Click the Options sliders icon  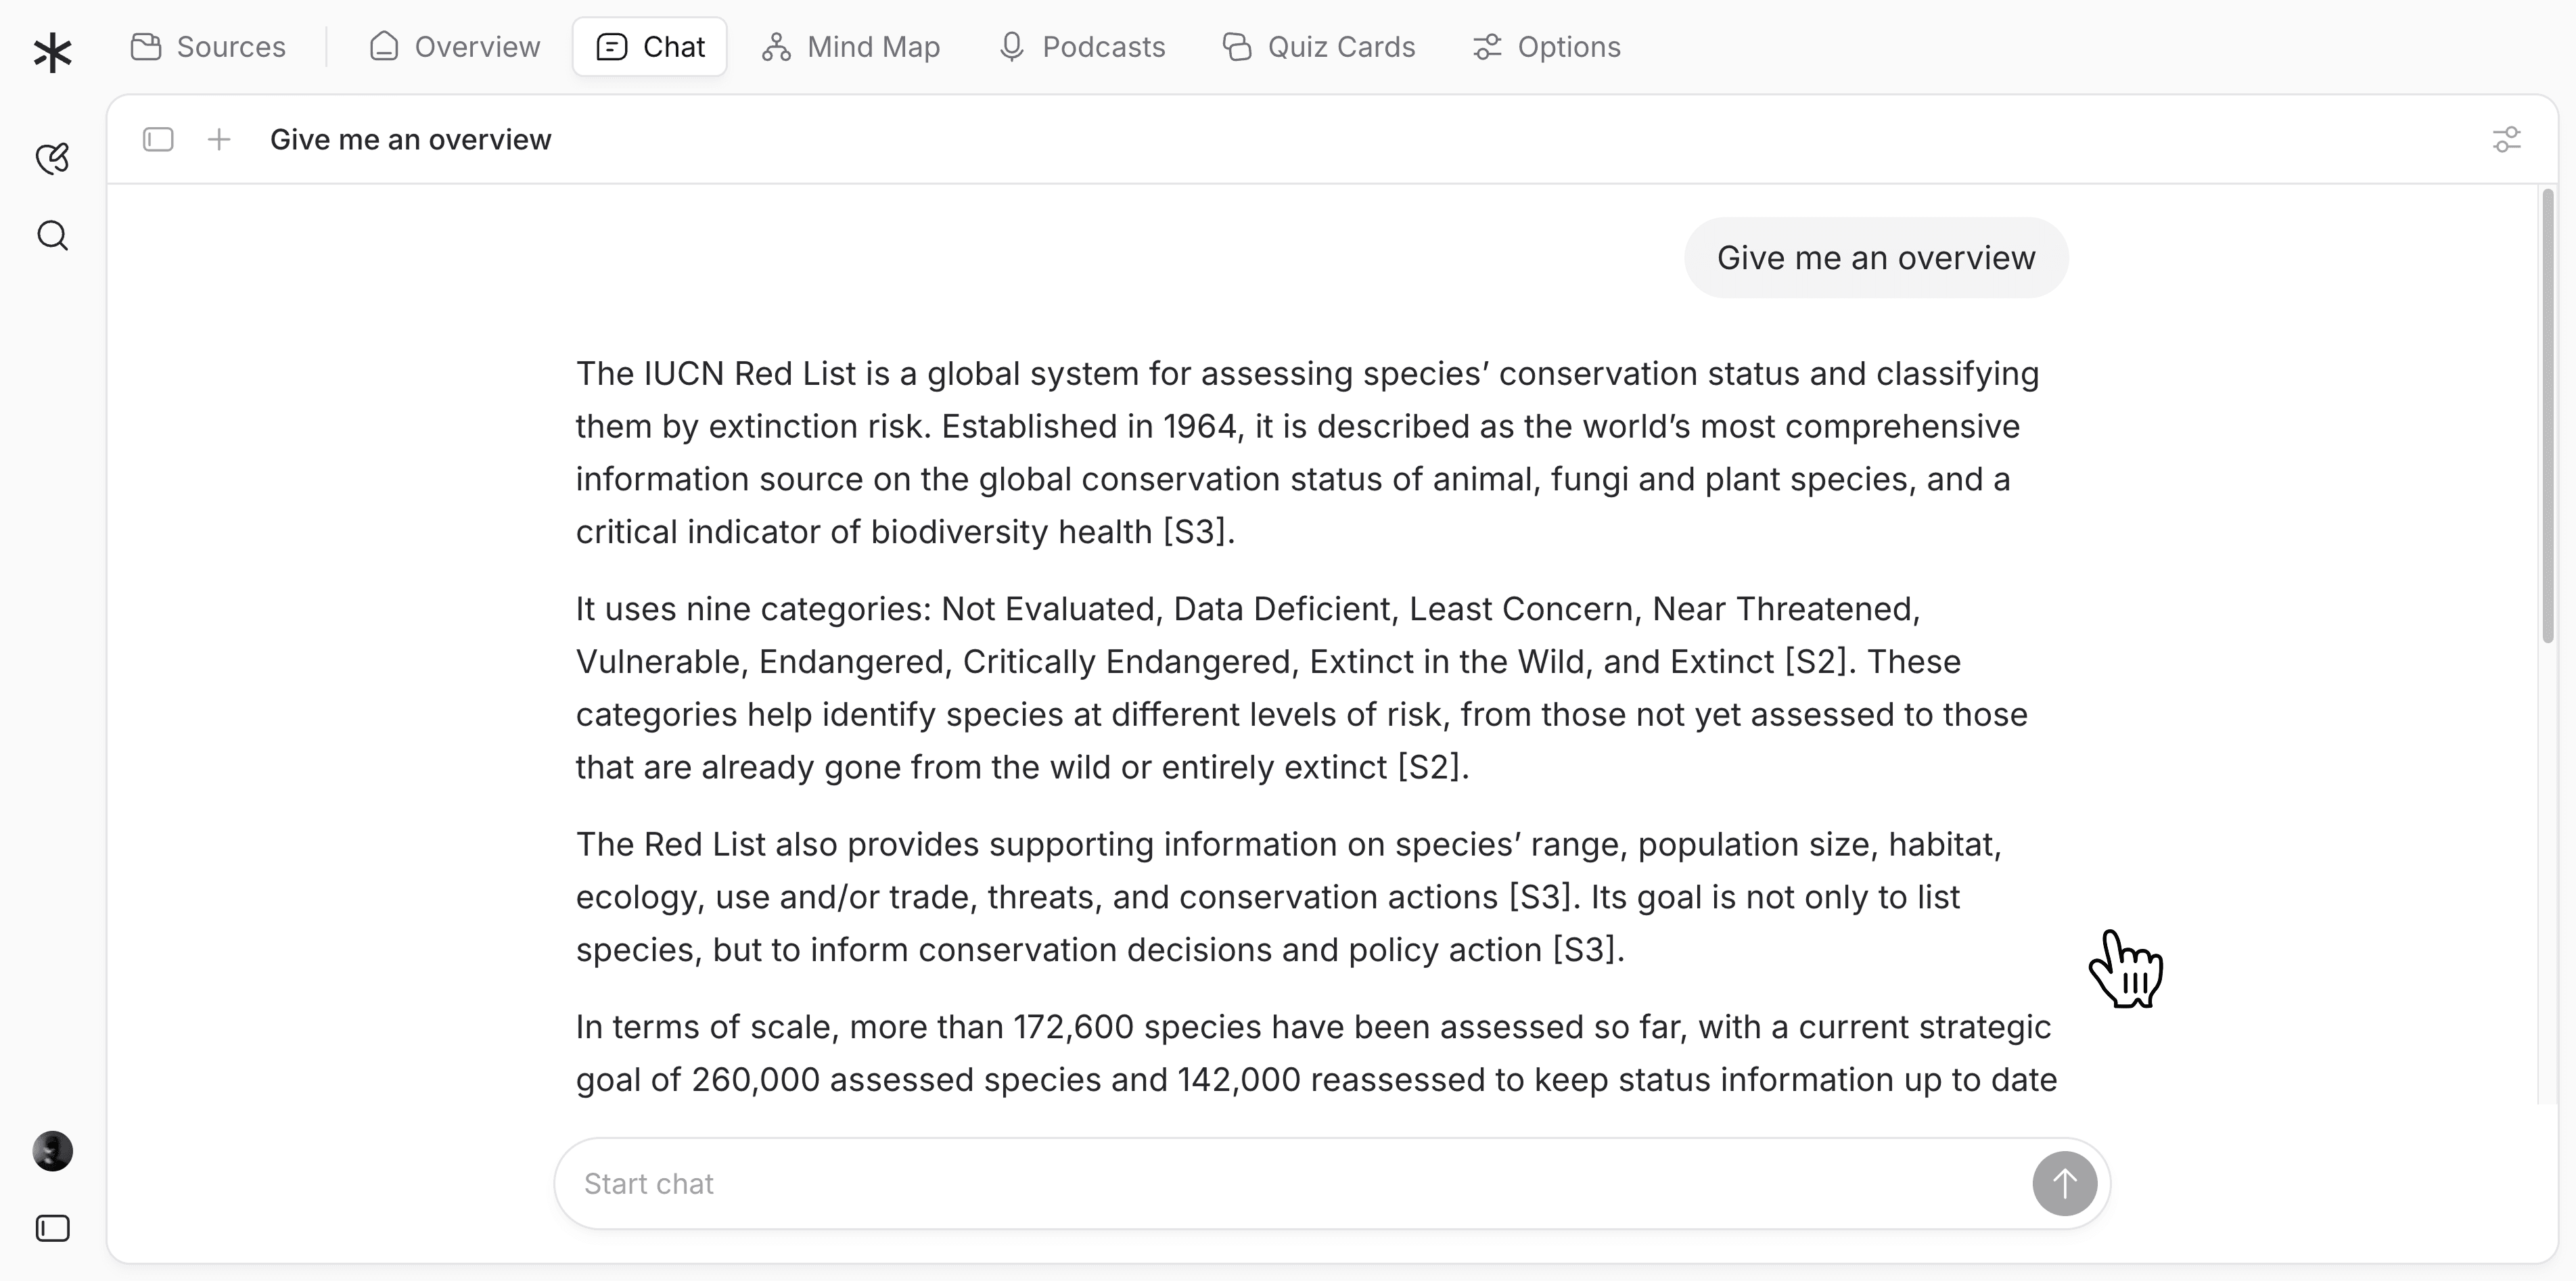[x=1487, y=47]
